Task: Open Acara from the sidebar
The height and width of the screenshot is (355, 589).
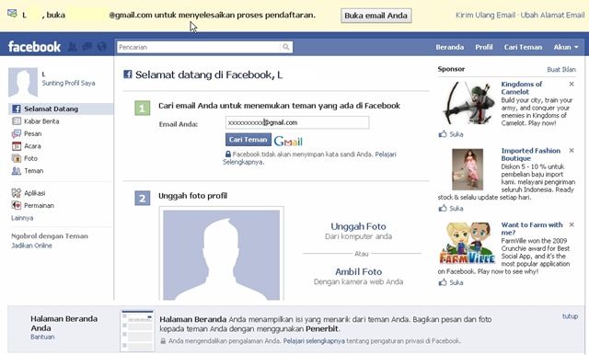Action: [x=32, y=146]
